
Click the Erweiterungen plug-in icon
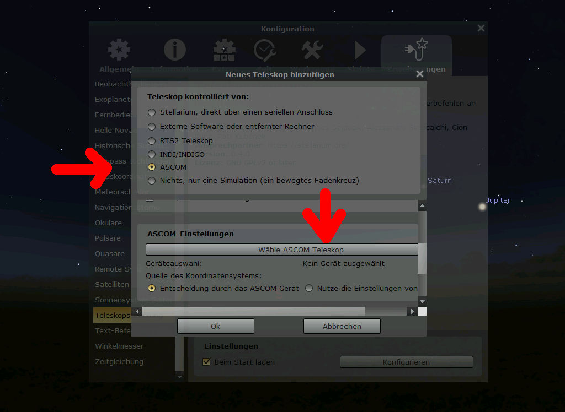pyautogui.click(x=417, y=51)
